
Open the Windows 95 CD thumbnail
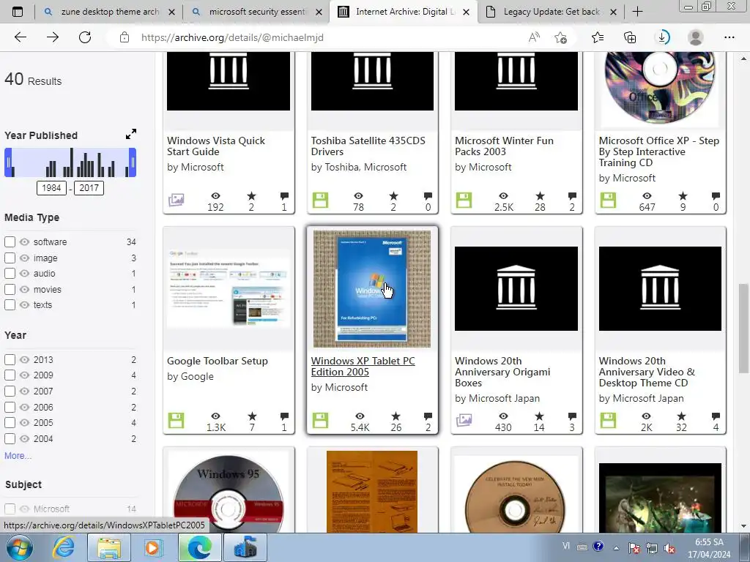229,494
